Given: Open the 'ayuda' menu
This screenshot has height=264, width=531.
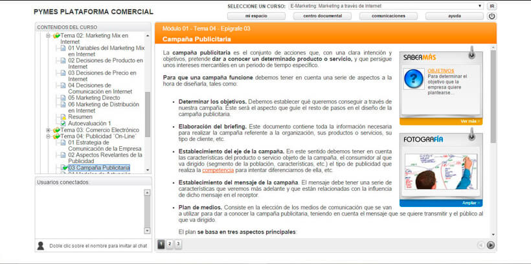Looking at the screenshot, I should tap(455, 16).
